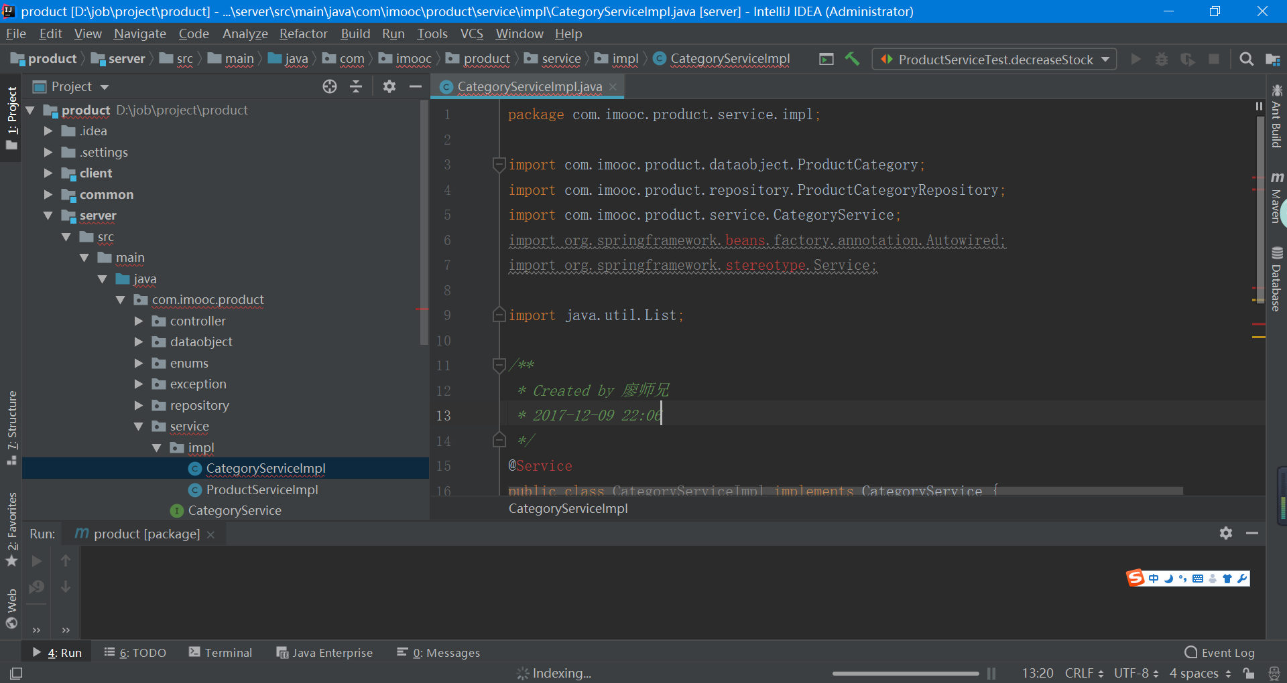This screenshot has height=683, width=1287.
Task: Click UTF-8 encoding selector
Action: tap(1136, 673)
